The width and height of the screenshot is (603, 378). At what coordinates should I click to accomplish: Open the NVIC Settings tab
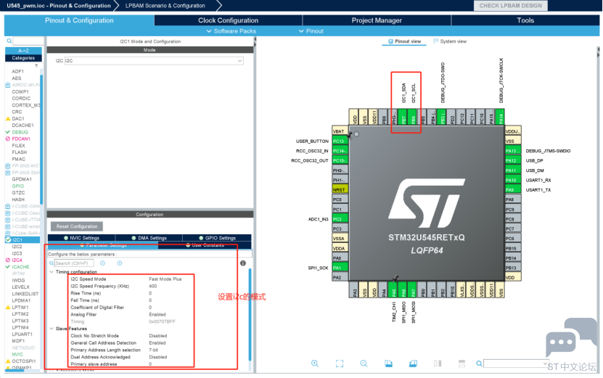81,238
